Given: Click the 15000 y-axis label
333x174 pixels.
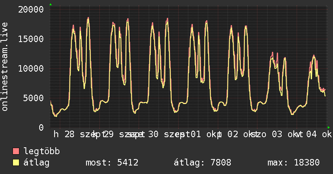Looking at the screenshot, I should (x=31, y=39).
